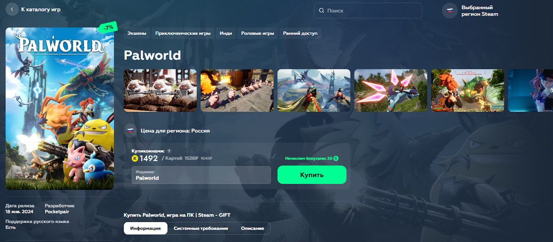Switch to the Системные требования tab
Screen dimensions: 553x242
tap(200, 228)
